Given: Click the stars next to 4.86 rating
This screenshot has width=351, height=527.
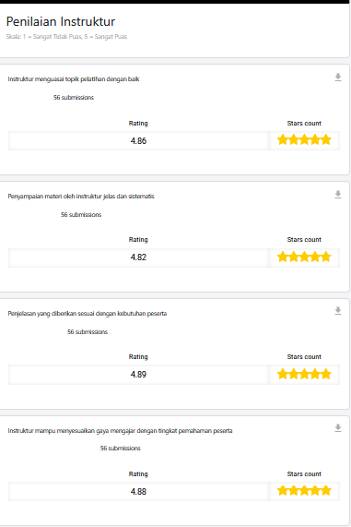Looking at the screenshot, I should (304, 139).
